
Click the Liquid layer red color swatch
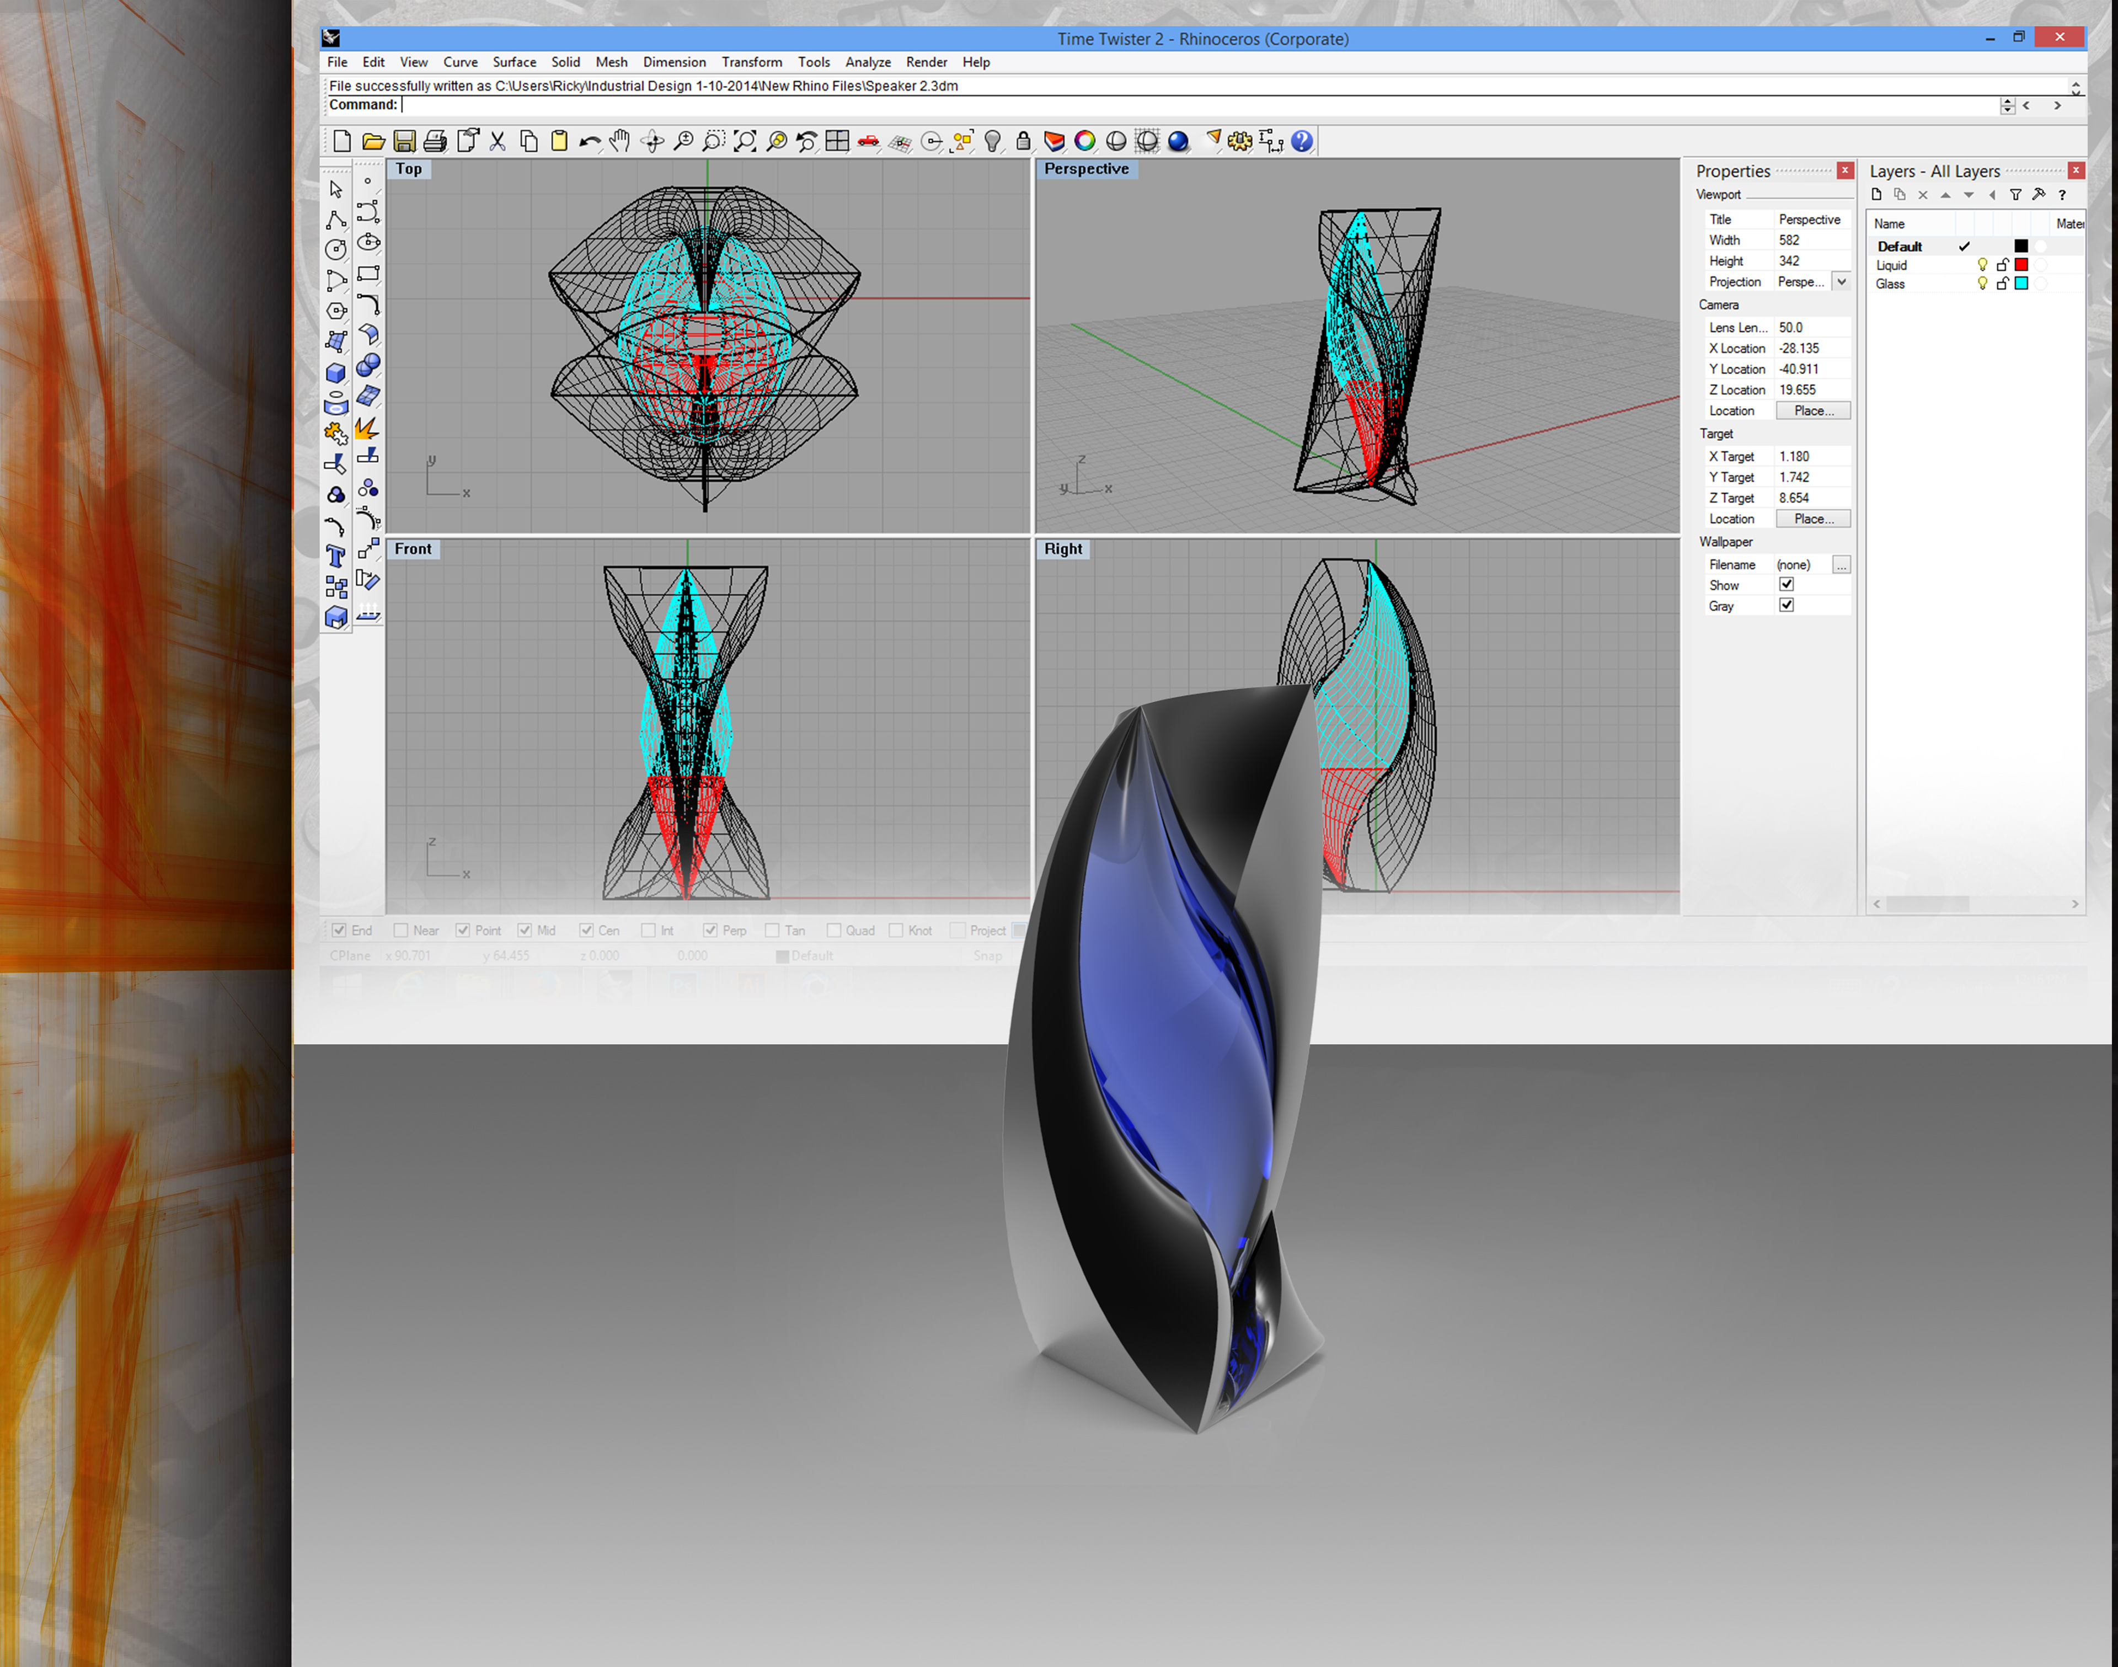point(2021,264)
